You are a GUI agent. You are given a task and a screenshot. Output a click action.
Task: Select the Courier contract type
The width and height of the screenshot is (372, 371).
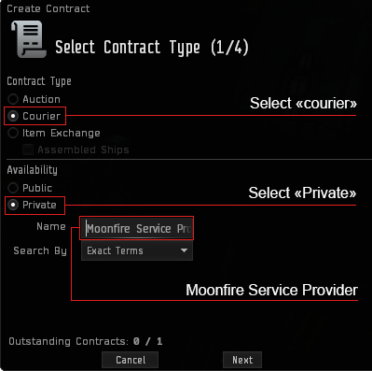(x=13, y=116)
